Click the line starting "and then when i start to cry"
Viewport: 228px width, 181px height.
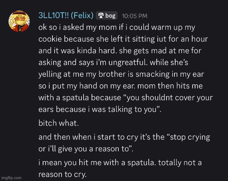coord(124,137)
